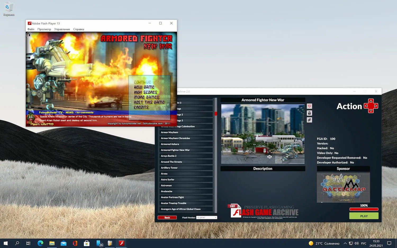Open Adobe Flash Player from the taskbar
397x248 pixels.
click(x=121, y=243)
